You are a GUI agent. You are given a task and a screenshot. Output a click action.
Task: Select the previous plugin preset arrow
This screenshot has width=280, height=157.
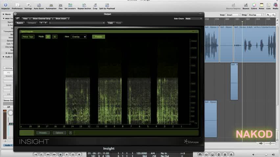point(41,23)
